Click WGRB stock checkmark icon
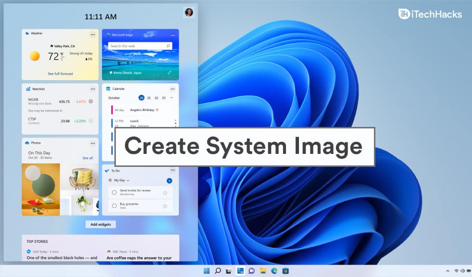Image resolution: width=472 pixels, height=277 pixels. pyautogui.click(x=91, y=101)
